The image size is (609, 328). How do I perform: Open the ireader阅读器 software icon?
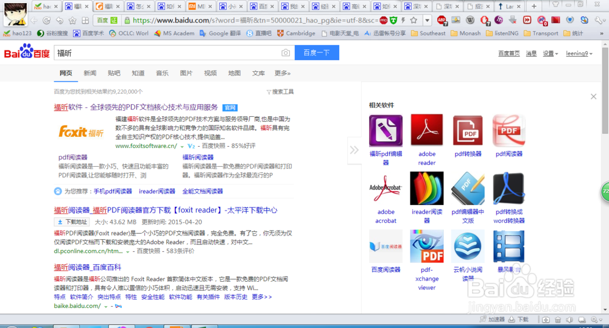point(426,189)
